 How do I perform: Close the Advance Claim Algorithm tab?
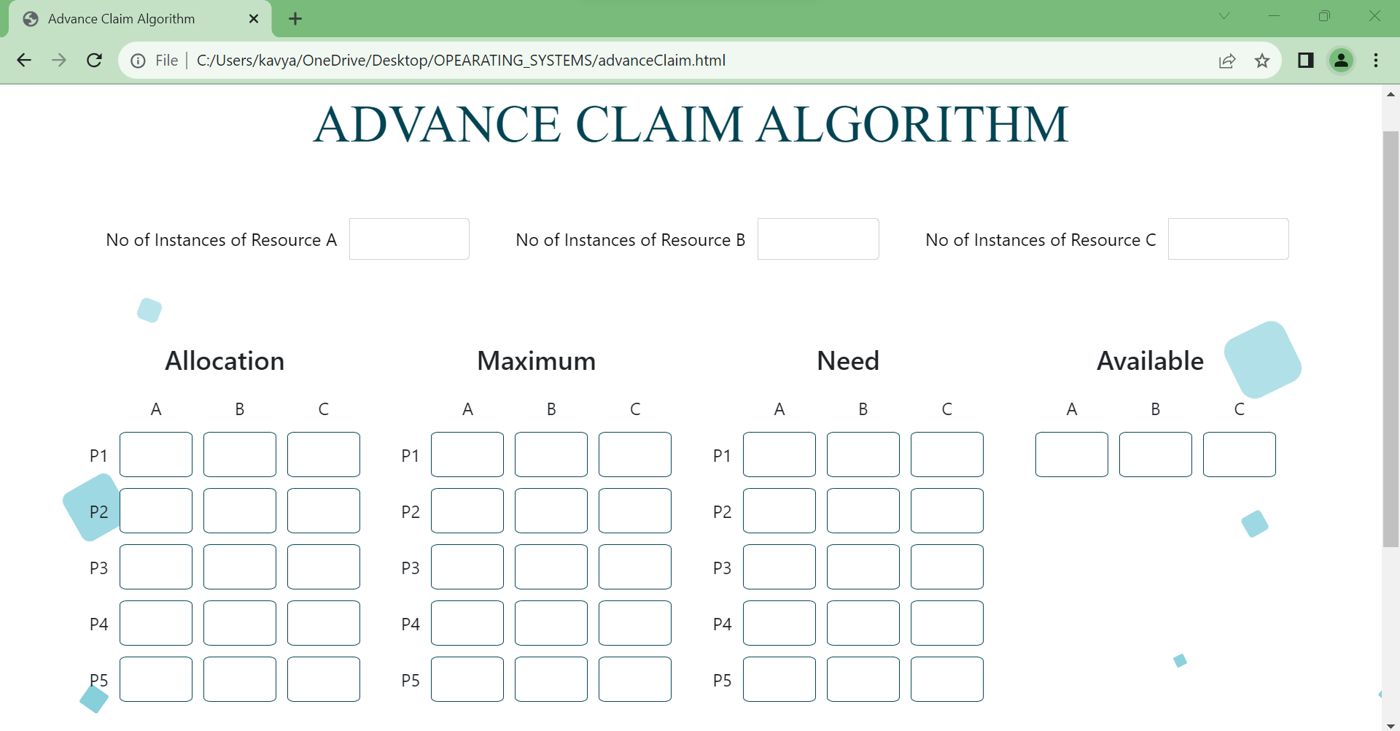(x=254, y=18)
